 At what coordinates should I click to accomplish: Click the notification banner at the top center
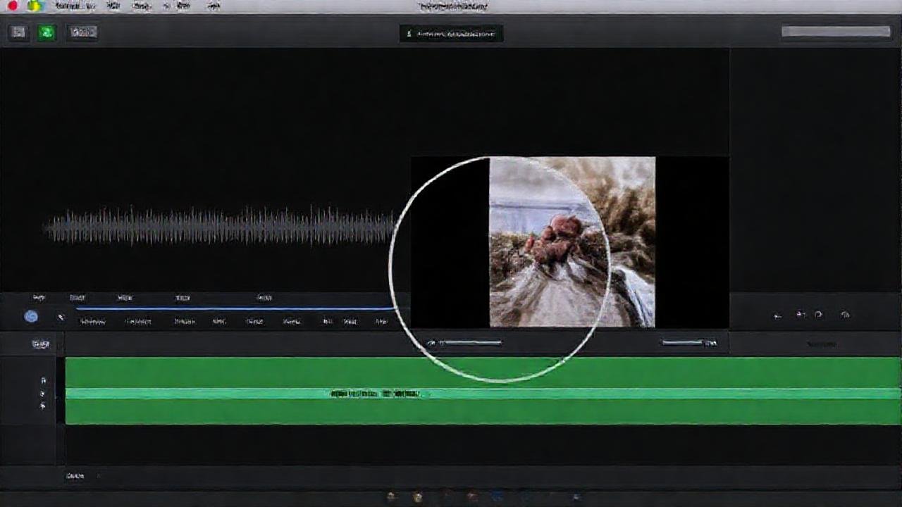pos(451,34)
